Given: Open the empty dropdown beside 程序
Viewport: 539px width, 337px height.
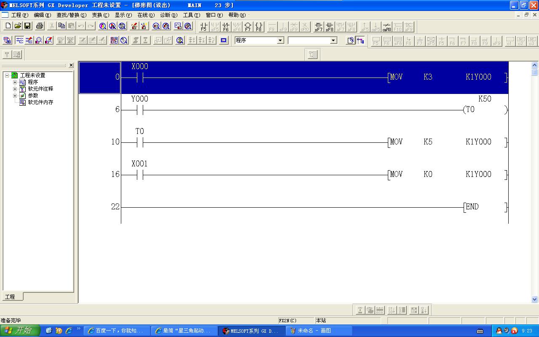Looking at the screenshot, I should pyautogui.click(x=334, y=40).
